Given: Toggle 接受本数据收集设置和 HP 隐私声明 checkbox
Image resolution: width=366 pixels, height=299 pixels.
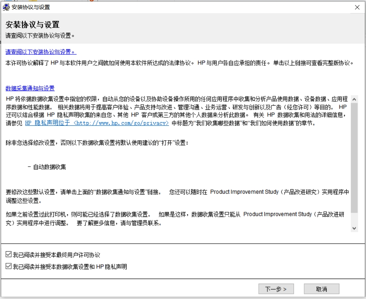Looking at the screenshot, I should (x=9, y=266).
